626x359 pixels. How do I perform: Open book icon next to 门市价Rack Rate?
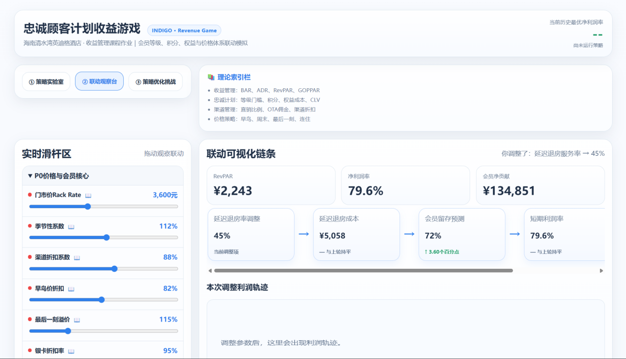[x=88, y=195]
